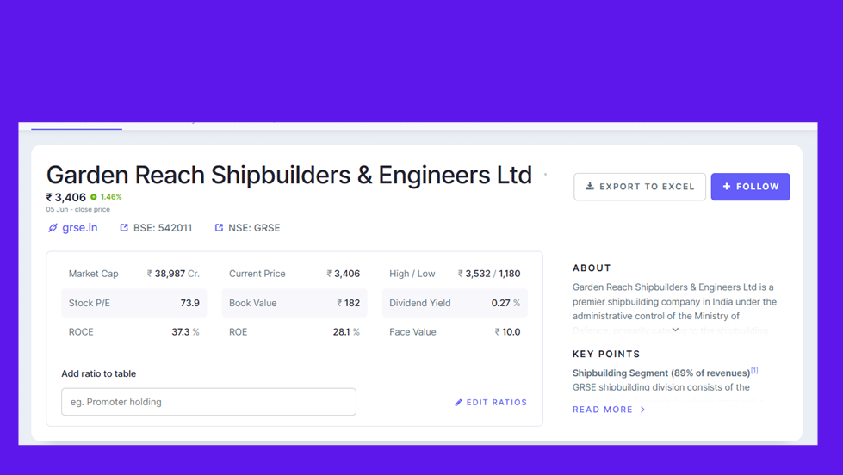The image size is (843, 475).
Task: Open the BSE: 542011 external link
Action: [162, 228]
